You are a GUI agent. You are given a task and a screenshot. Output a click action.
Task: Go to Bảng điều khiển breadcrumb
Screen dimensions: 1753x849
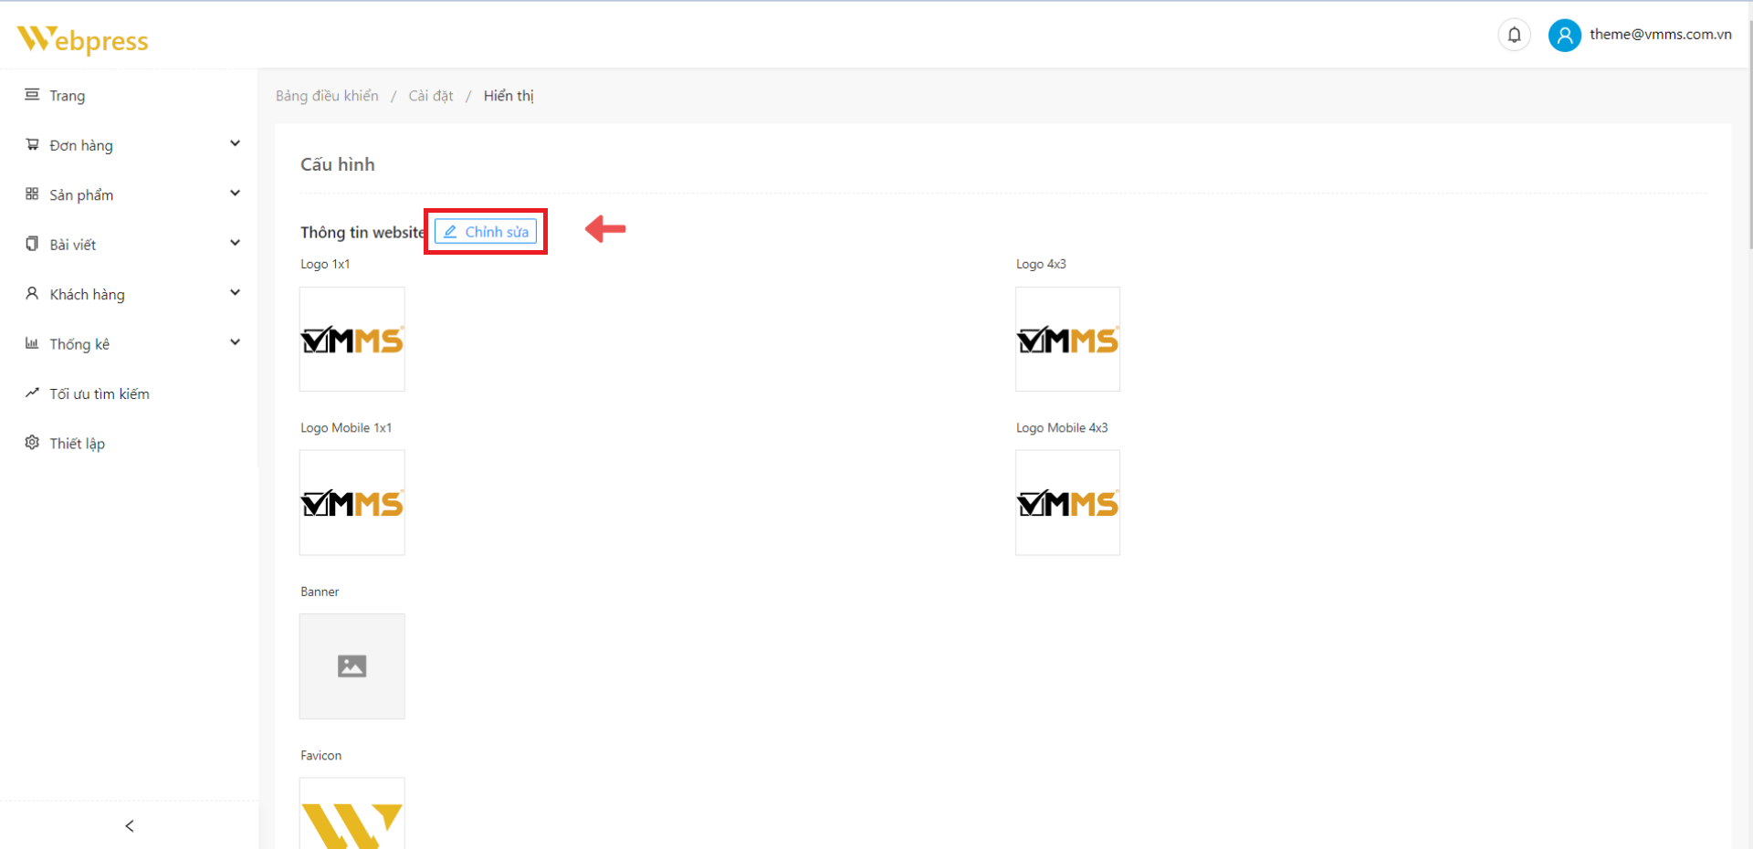[327, 96]
